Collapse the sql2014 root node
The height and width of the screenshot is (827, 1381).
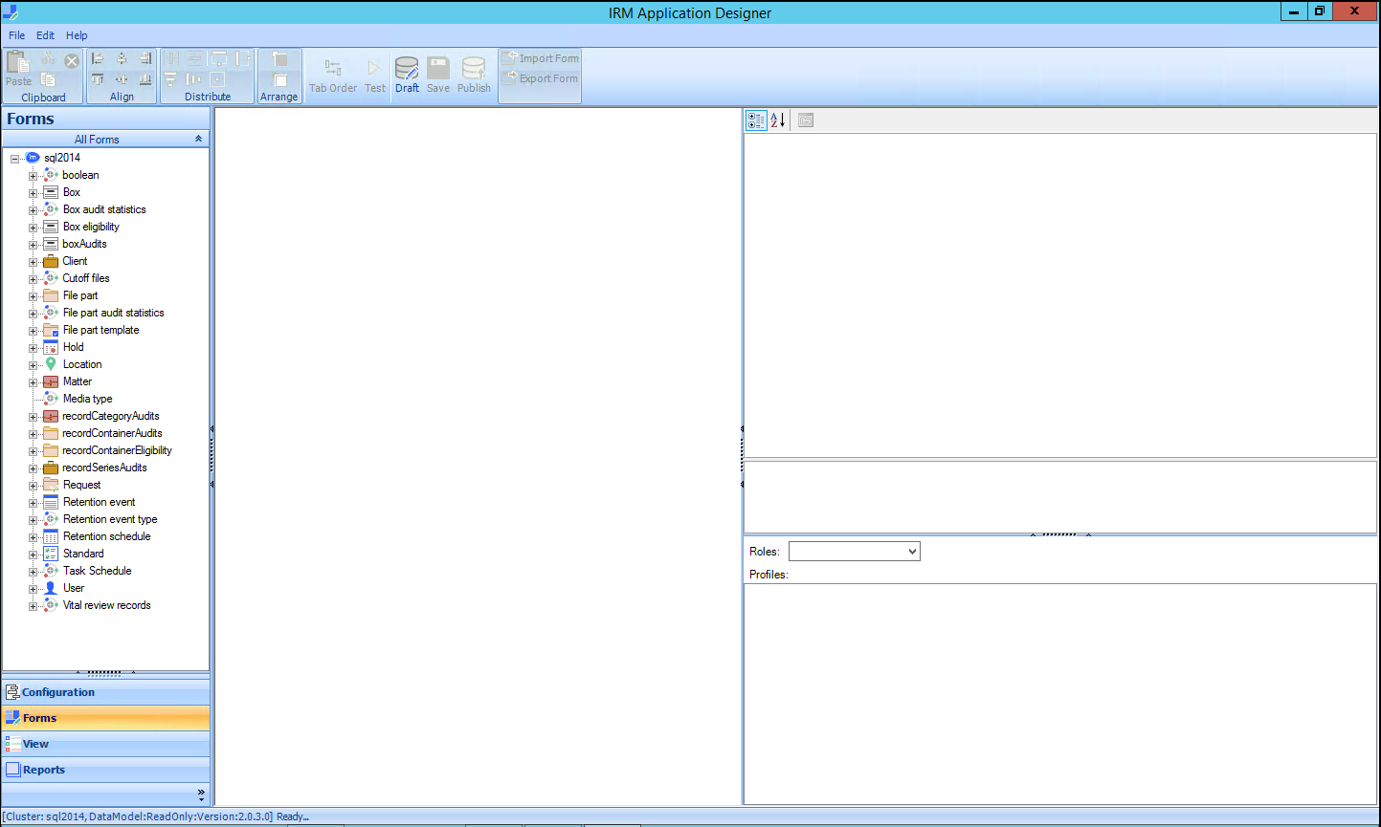pyautogui.click(x=15, y=159)
